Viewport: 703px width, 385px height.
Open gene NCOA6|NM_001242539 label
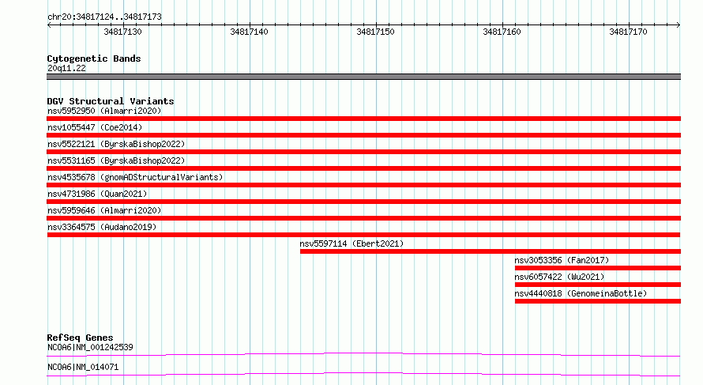point(90,347)
